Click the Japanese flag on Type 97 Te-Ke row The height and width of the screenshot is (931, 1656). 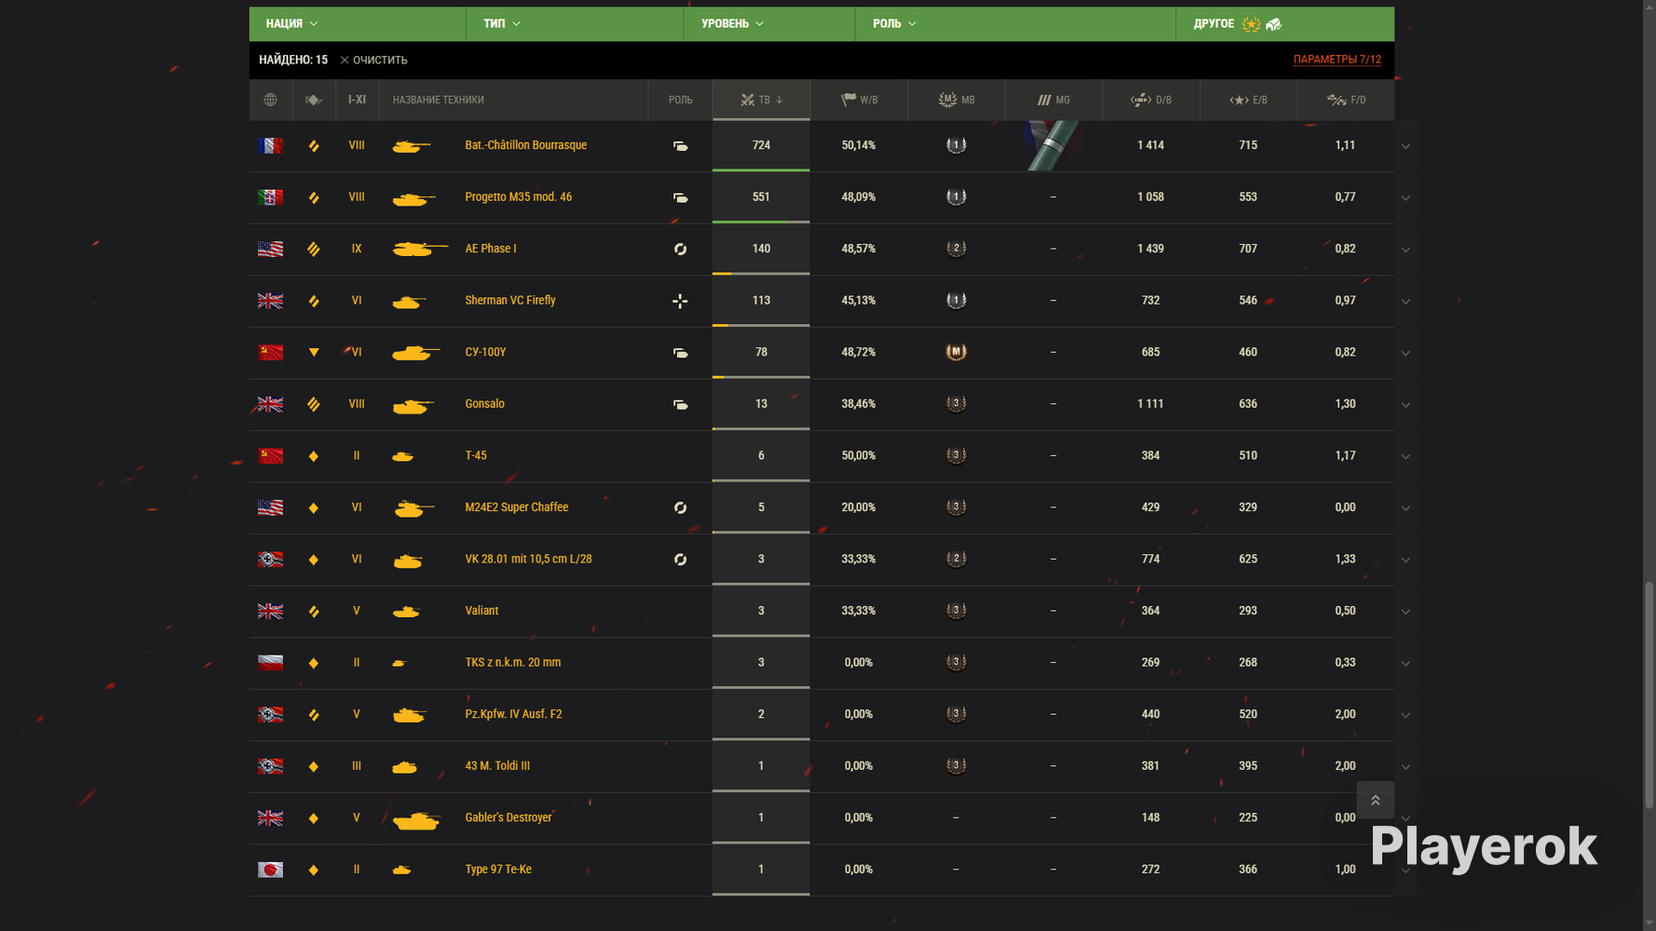(x=270, y=870)
